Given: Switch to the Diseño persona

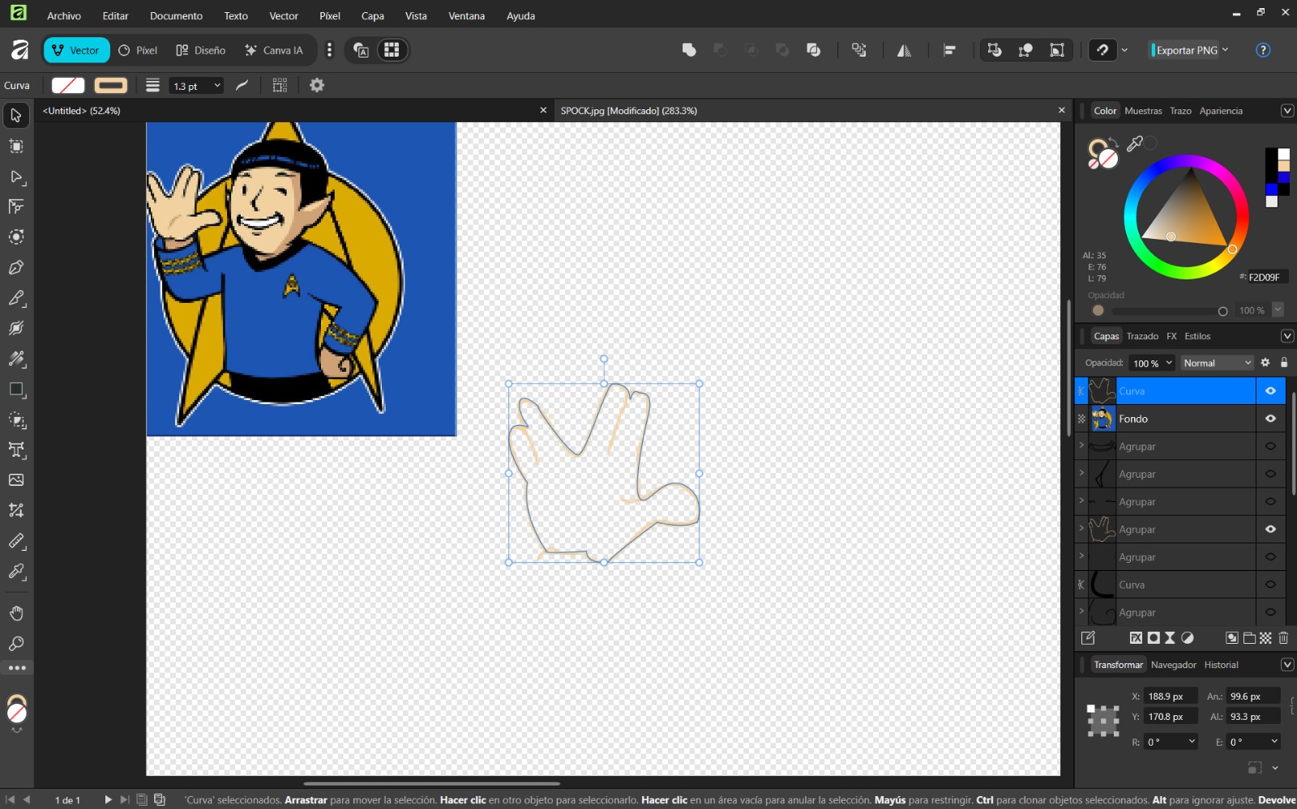Looking at the screenshot, I should (x=201, y=50).
